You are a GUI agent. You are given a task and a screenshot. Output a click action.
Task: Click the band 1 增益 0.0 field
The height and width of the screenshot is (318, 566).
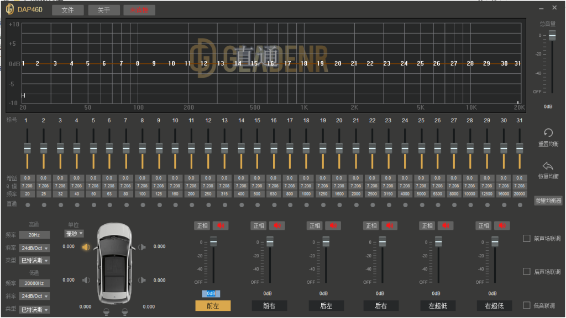tap(27, 177)
